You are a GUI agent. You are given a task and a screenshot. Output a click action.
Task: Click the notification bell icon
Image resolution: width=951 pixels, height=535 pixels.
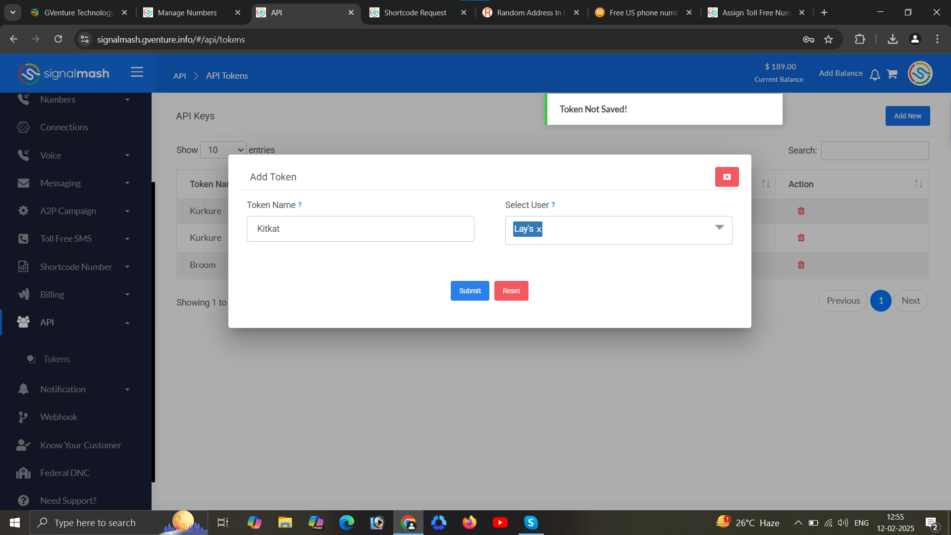coord(875,74)
